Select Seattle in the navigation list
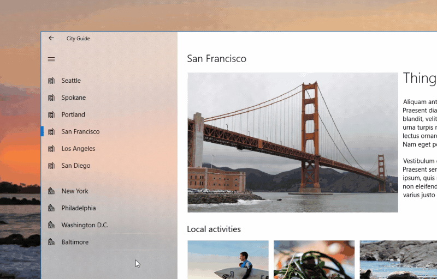Image resolution: width=437 pixels, height=279 pixels. [71, 81]
